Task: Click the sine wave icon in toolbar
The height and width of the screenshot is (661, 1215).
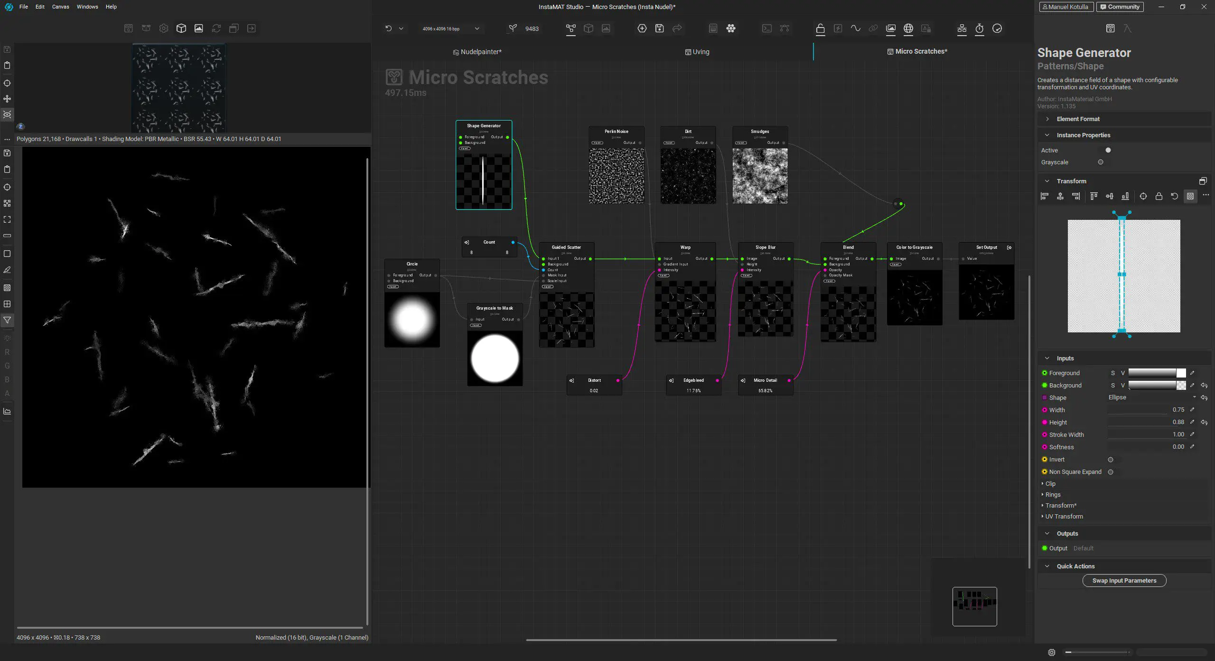Action: (855, 28)
